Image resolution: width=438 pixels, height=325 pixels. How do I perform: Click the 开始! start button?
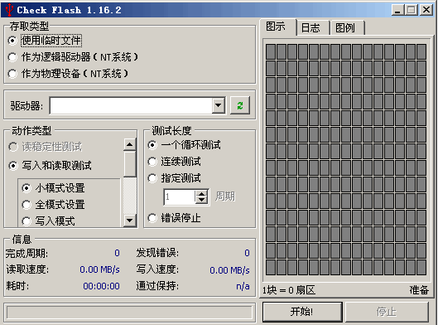[302, 311]
